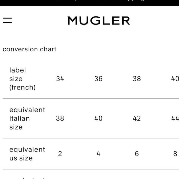Click Italian size 44 value
This screenshot has height=179, width=179.
click(x=175, y=118)
